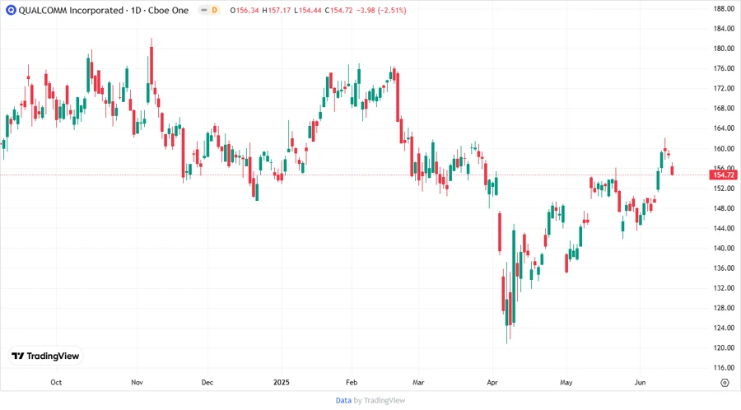Click the Nov label on time axis

[137, 382]
